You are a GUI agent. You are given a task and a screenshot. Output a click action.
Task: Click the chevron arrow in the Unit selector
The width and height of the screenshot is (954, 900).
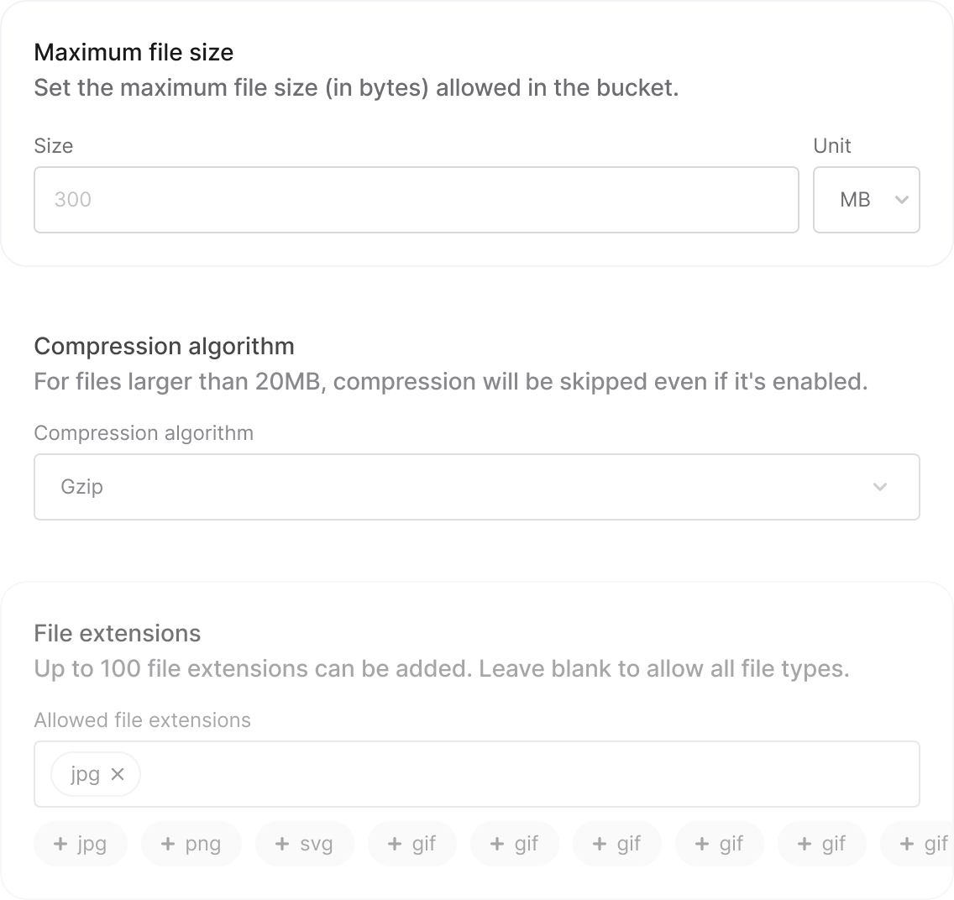pyautogui.click(x=902, y=200)
